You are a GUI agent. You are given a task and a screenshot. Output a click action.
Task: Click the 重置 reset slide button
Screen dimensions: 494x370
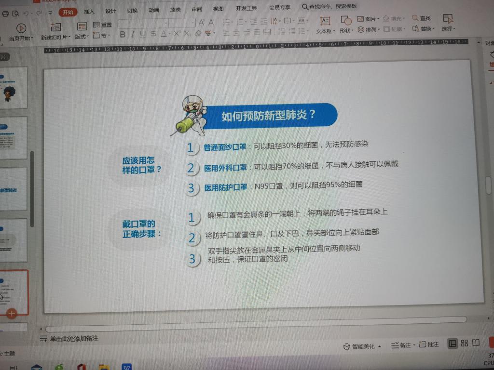(x=102, y=25)
